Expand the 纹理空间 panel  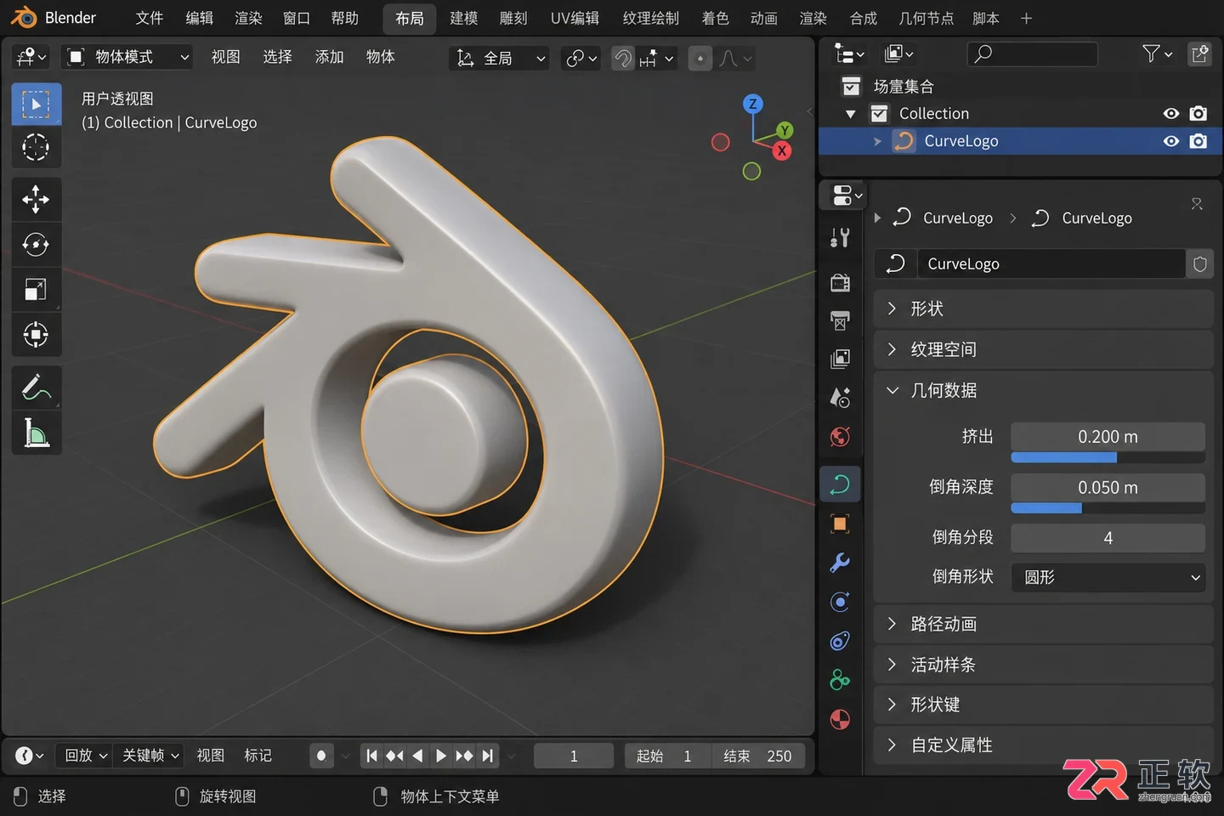(x=1043, y=349)
